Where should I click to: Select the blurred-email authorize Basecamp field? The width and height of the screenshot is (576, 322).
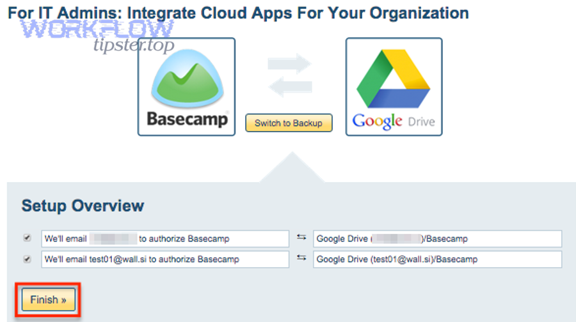[165, 239]
